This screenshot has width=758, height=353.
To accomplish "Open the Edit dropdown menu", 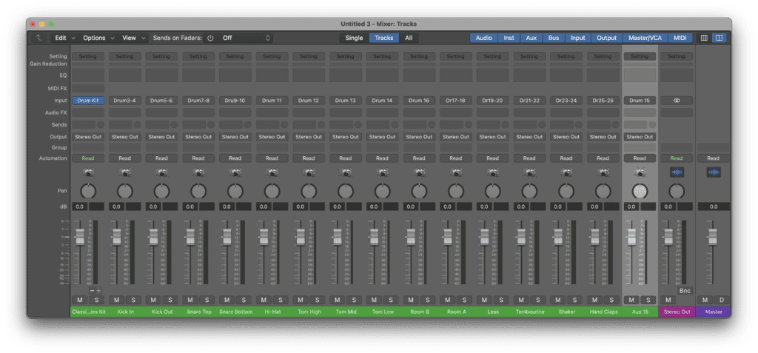I will coord(65,38).
